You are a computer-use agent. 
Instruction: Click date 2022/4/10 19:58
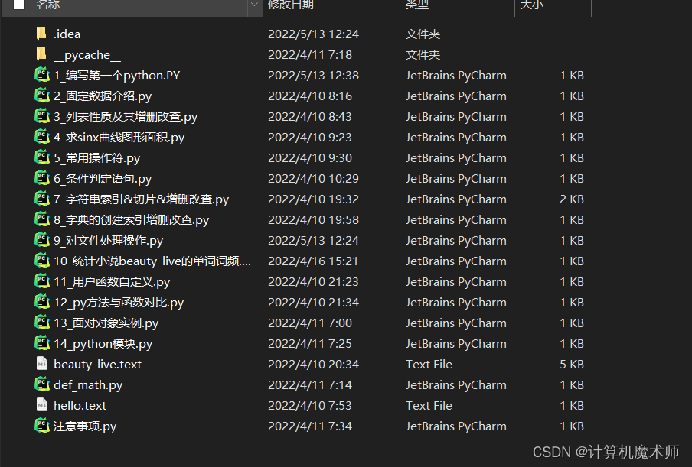(x=313, y=220)
